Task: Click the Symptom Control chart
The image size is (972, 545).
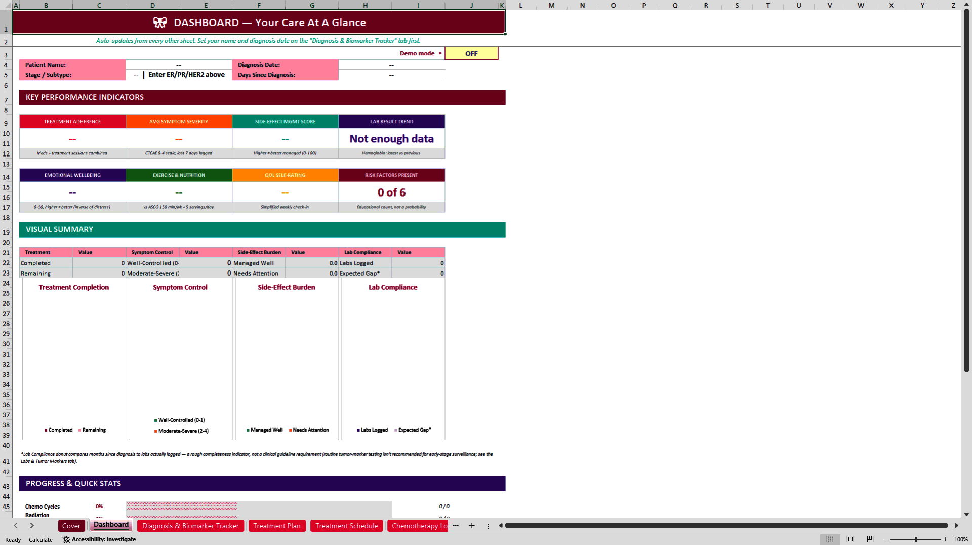Action: (180, 359)
